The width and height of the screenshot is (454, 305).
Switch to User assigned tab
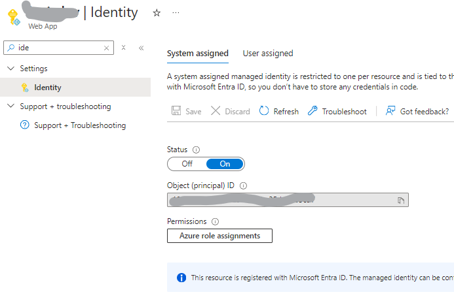[x=268, y=54]
